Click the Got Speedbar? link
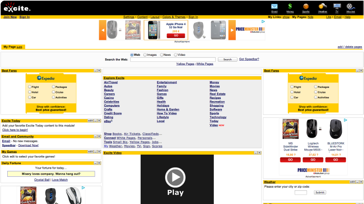The width and height of the screenshot is (364, 204). coord(249,59)
